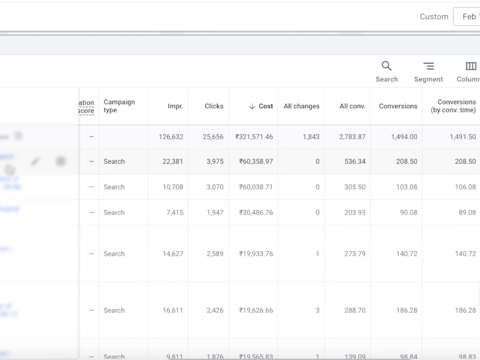Select clicks cell 3,975
The width and height of the screenshot is (480, 360).
[x=215, y=161]
